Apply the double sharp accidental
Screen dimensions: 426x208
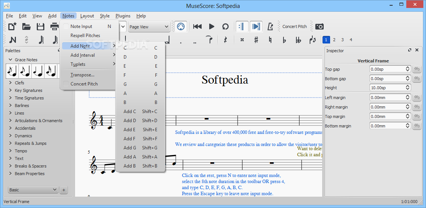242,40
